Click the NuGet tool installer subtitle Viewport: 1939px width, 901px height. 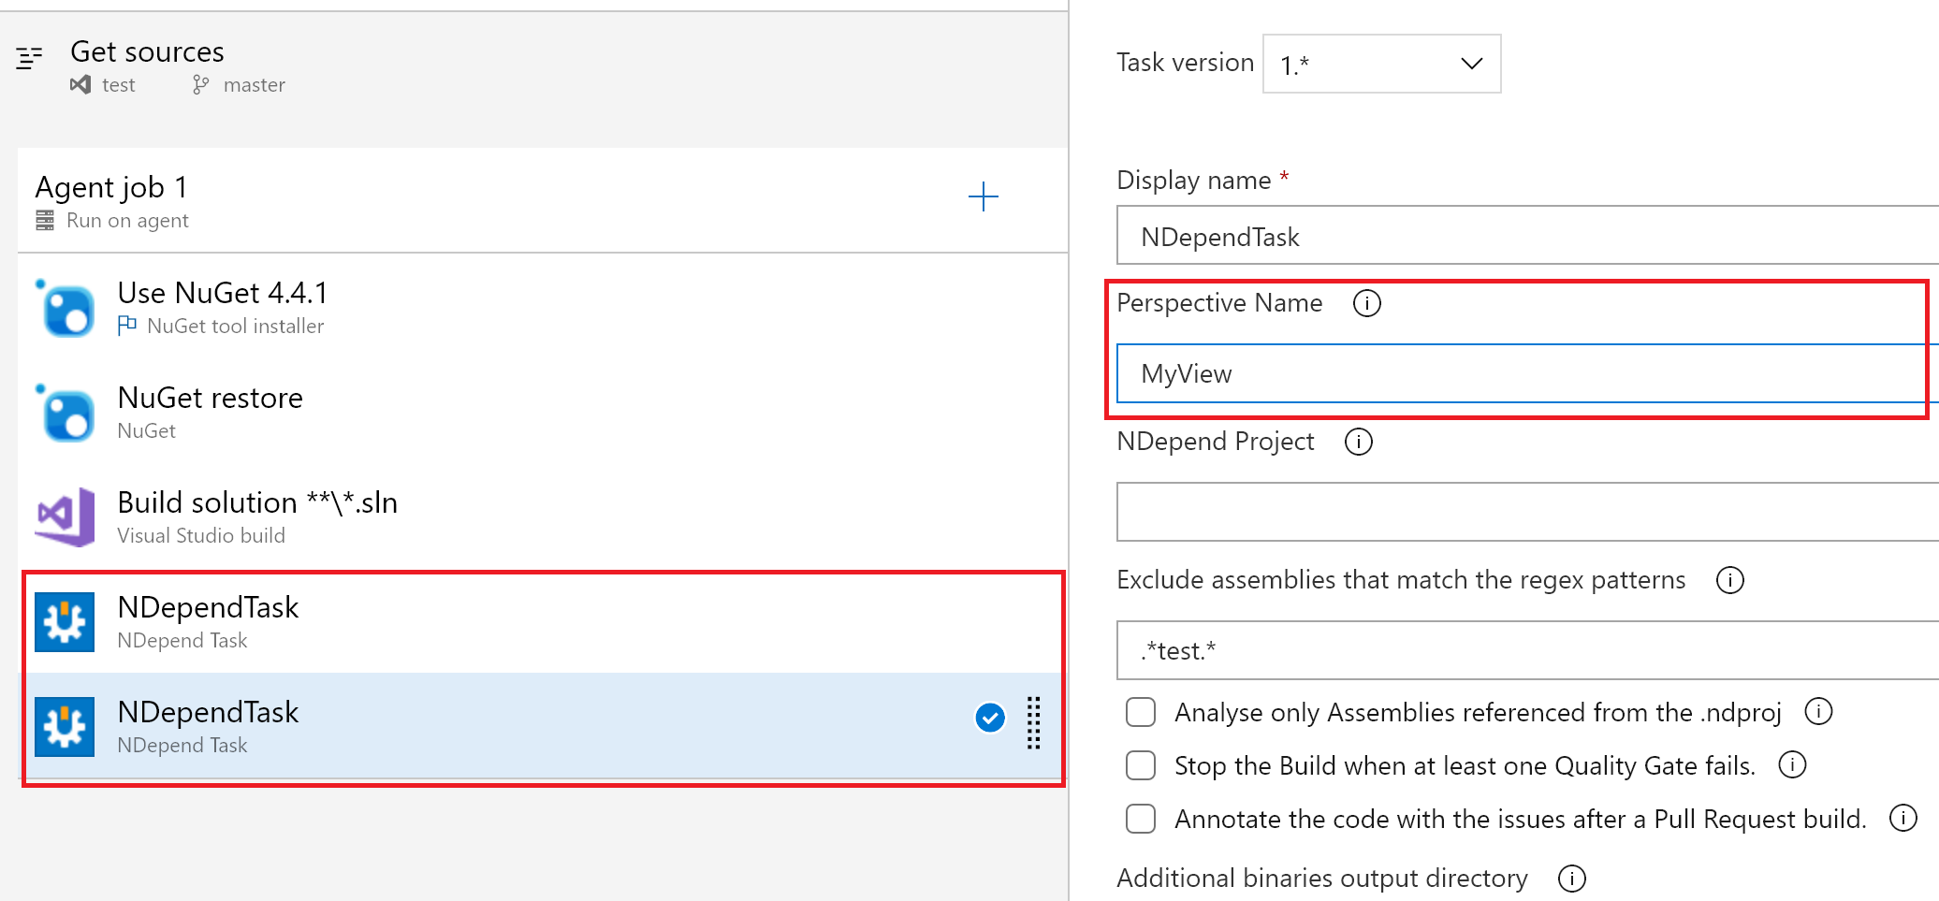(x=236, y=326)
